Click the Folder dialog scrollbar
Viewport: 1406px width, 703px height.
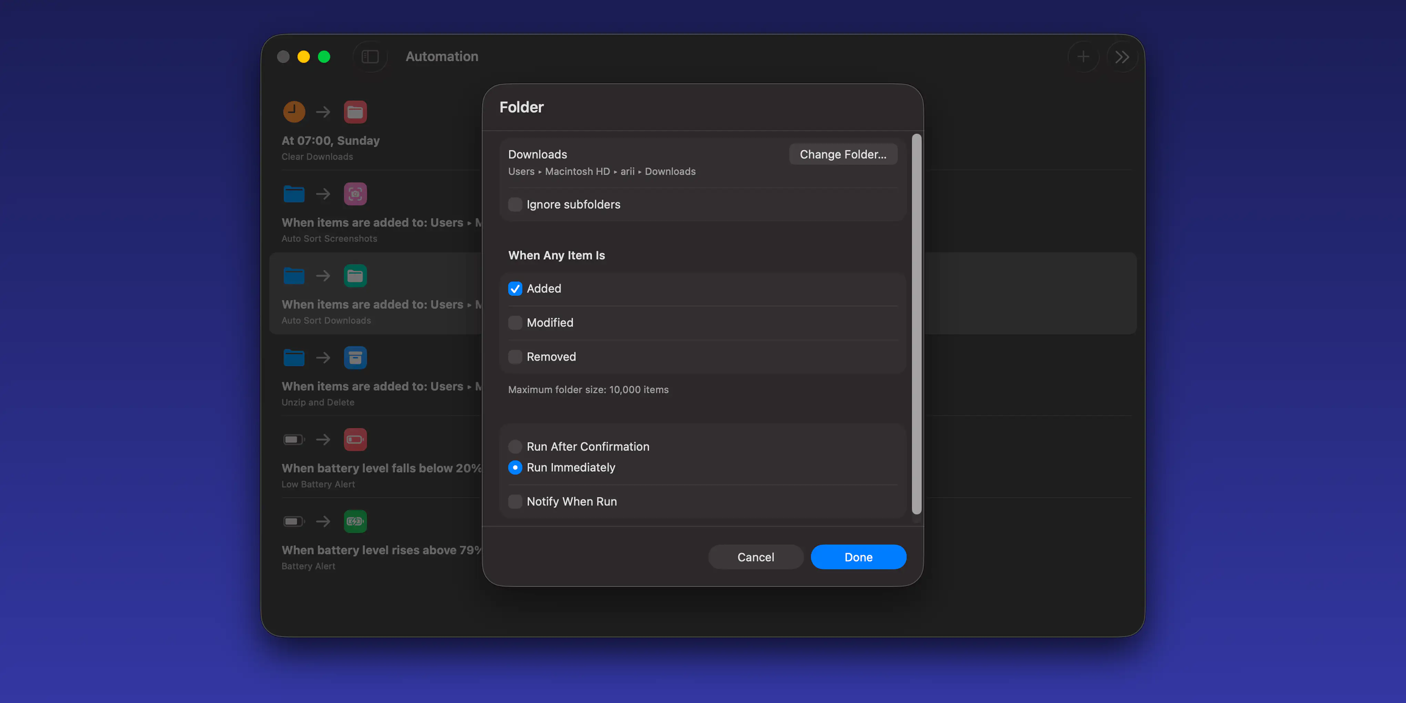tap(916, 324)
